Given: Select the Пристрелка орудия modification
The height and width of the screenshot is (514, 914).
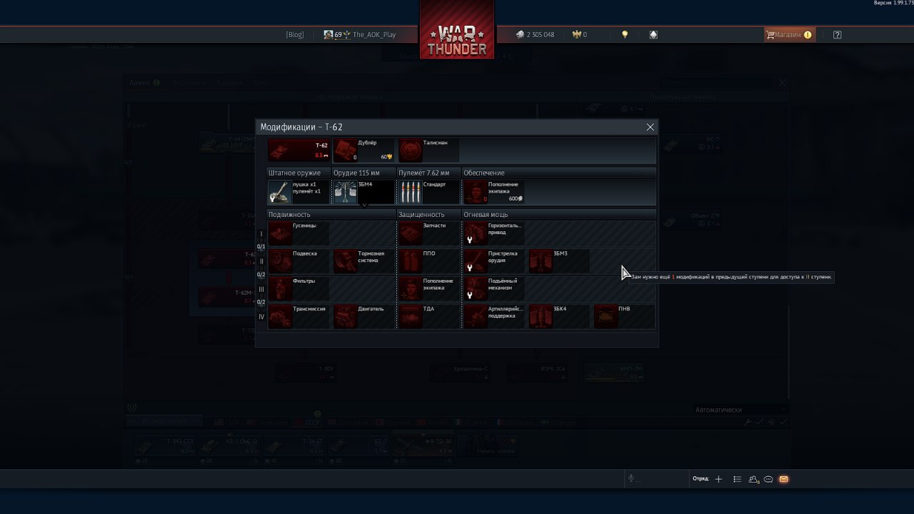Looking at the screenshot, I should pyautogui.click(x=494, y=261).
